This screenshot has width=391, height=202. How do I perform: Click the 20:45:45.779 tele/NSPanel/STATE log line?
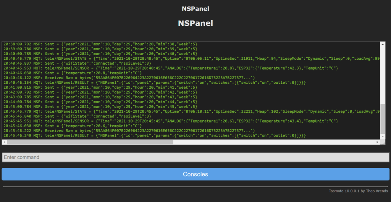point(192,111)
